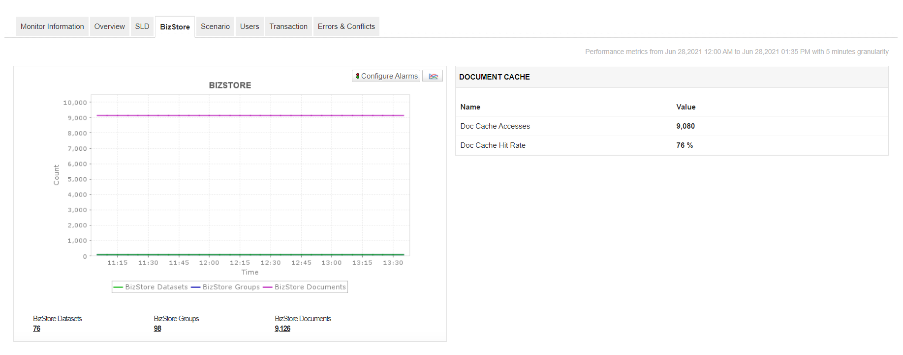View the Transaction tab
903x355 pixels.
click(288, 27)
